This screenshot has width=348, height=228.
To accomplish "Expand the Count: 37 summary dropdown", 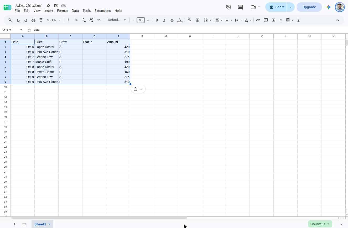I will point(320,224).
